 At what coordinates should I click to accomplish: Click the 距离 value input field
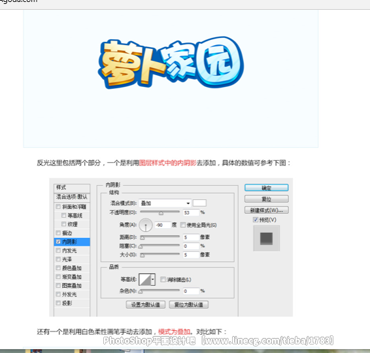(191, 237)
